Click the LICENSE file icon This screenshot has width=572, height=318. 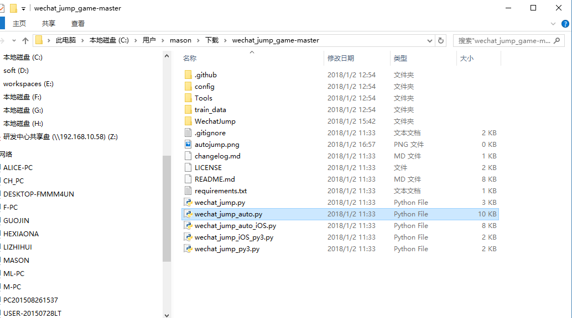pos(188,168)
